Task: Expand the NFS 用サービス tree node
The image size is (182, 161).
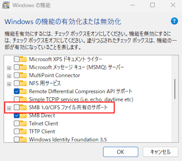Action: coord(9,84)
